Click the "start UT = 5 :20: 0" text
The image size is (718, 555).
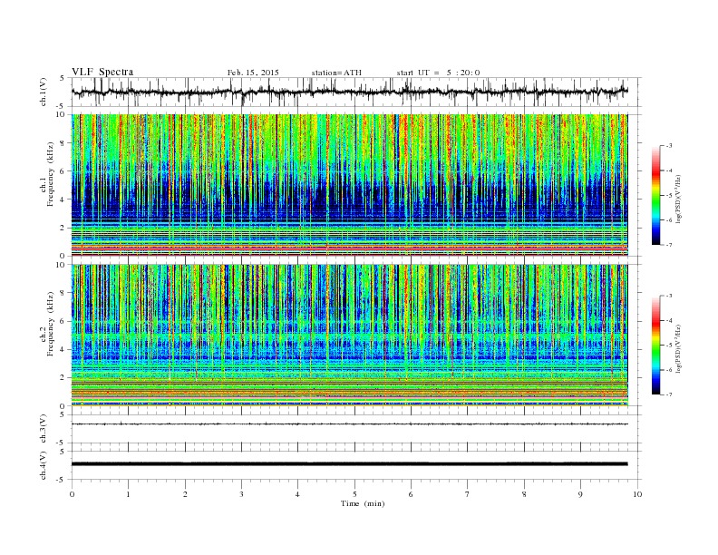(438, 73)
